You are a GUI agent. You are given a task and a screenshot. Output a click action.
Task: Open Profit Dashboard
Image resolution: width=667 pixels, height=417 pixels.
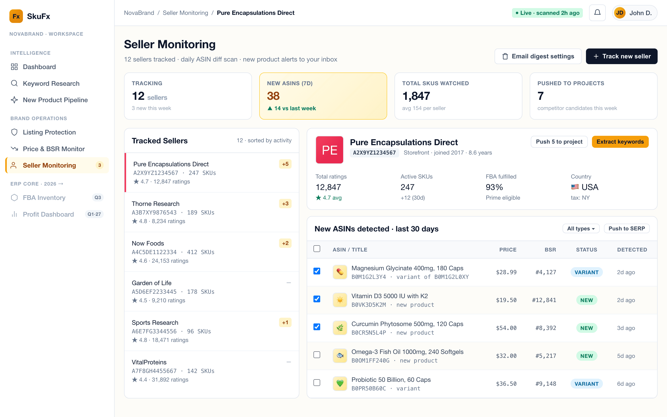[57, 214]
